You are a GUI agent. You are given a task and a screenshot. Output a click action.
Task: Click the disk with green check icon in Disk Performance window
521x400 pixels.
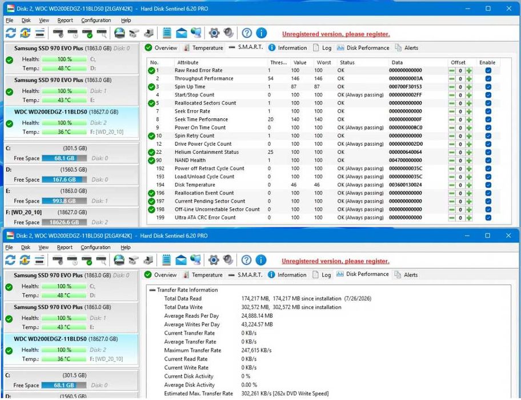(86, 261)
